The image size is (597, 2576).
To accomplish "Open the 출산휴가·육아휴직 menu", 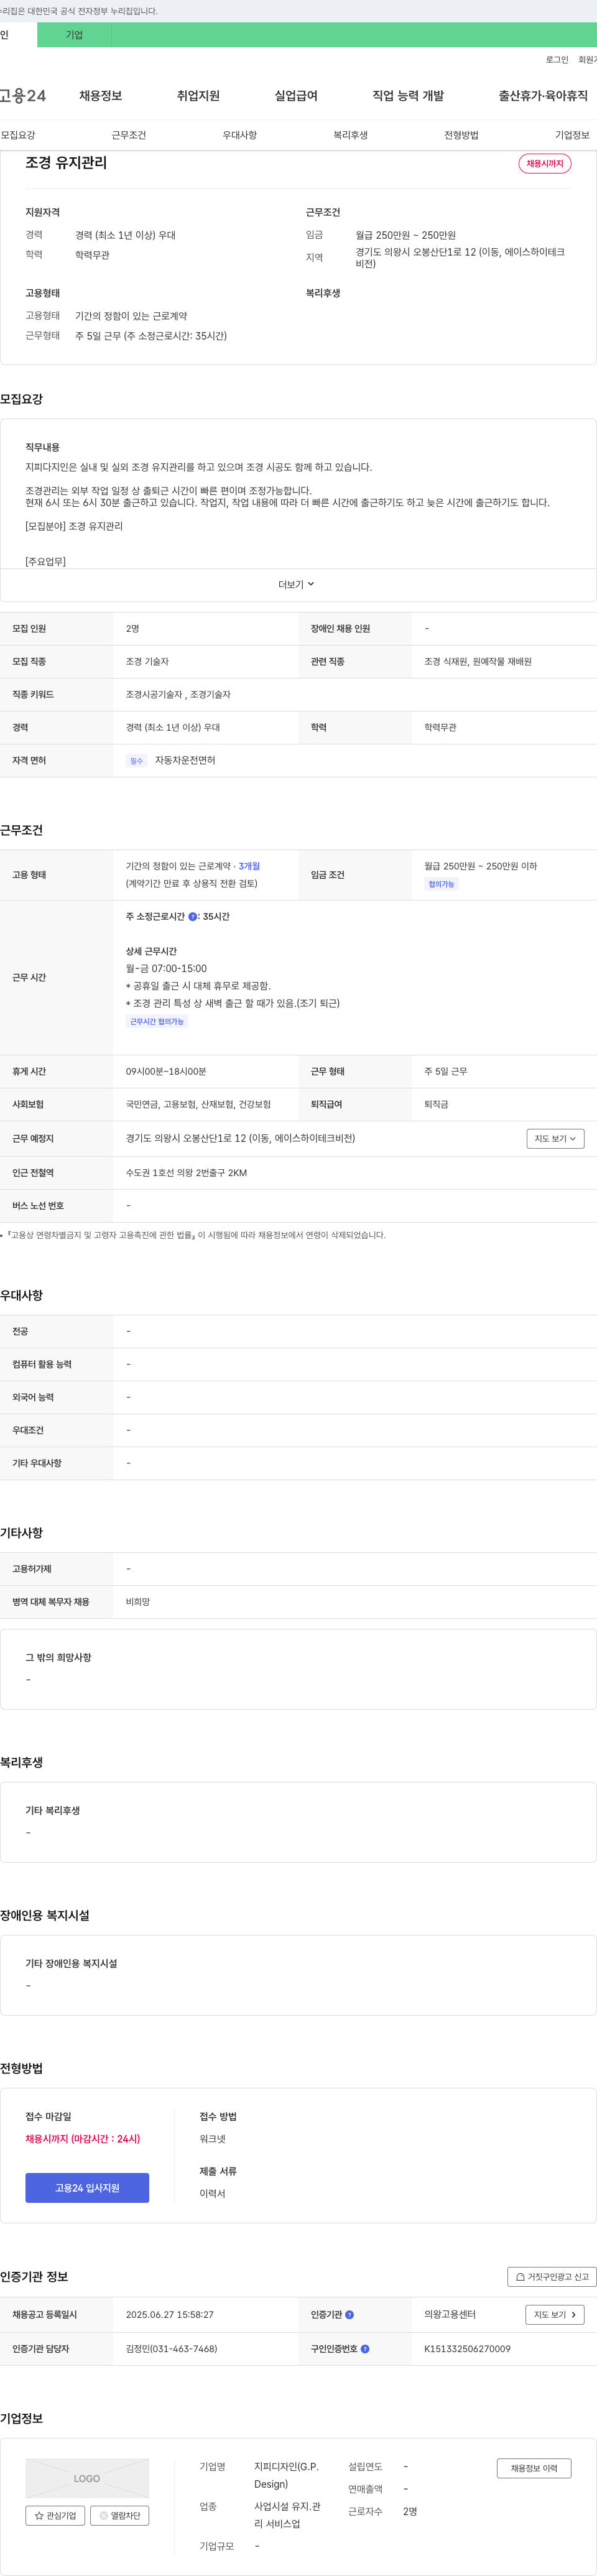I will 543,96.
